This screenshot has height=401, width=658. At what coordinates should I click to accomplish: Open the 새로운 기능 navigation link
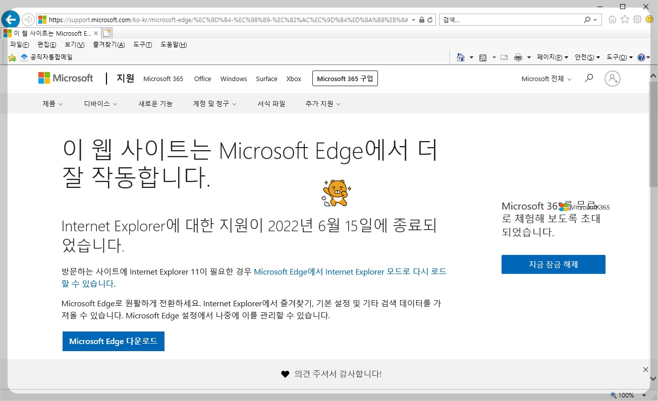pyautogui.click(x=155, y=104)
